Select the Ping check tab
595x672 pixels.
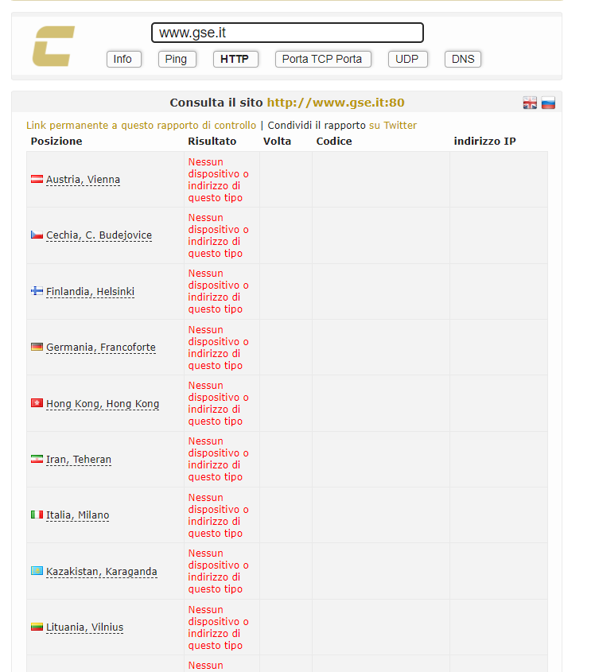click(x=176, y=59)
